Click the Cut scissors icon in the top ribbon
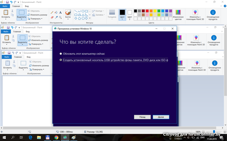The height and width of the screenshot is (141, 227). click(x=12, y=11)
